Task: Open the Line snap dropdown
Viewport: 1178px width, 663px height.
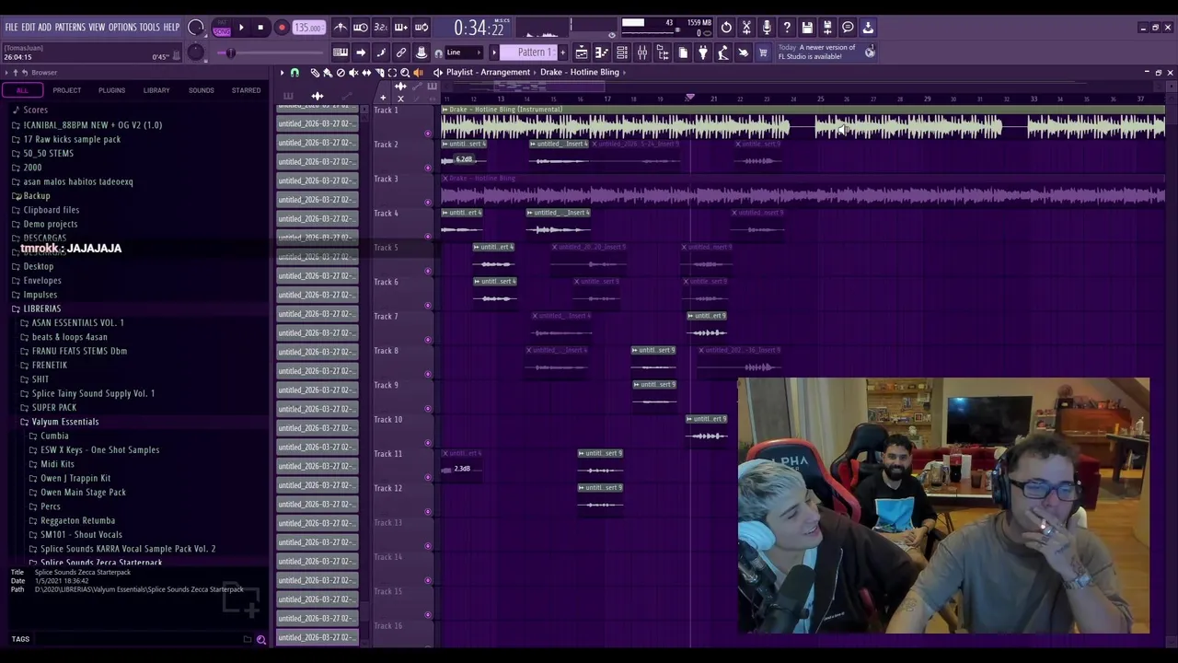Action: 465,52
